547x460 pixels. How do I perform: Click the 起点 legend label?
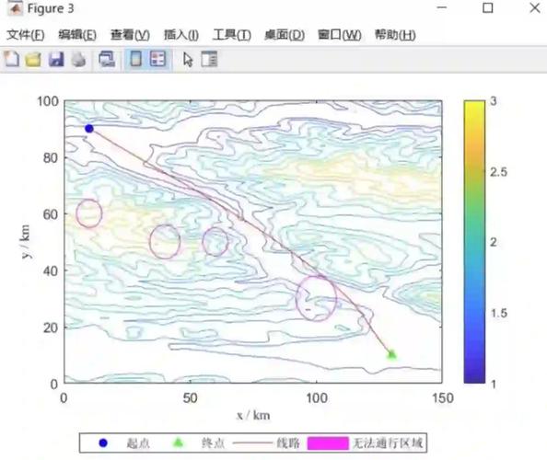pos(138,443)
